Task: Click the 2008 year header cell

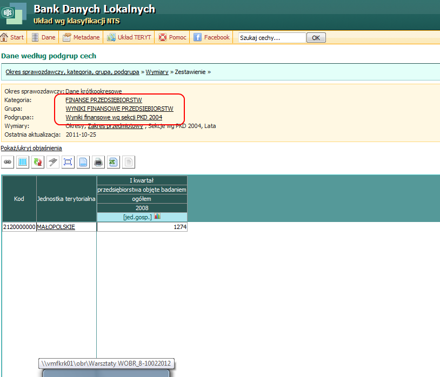Action: [142, 208]
